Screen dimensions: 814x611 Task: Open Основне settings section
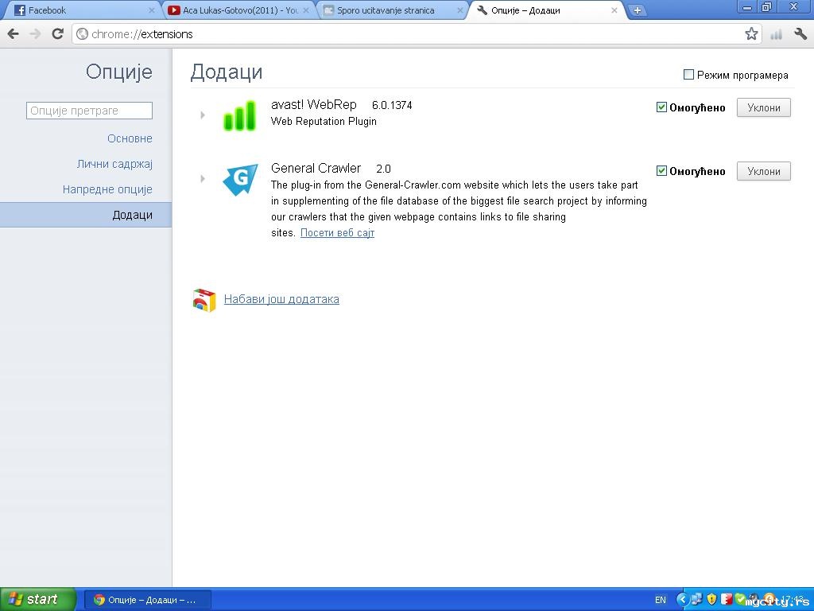(x=130, y=138)
